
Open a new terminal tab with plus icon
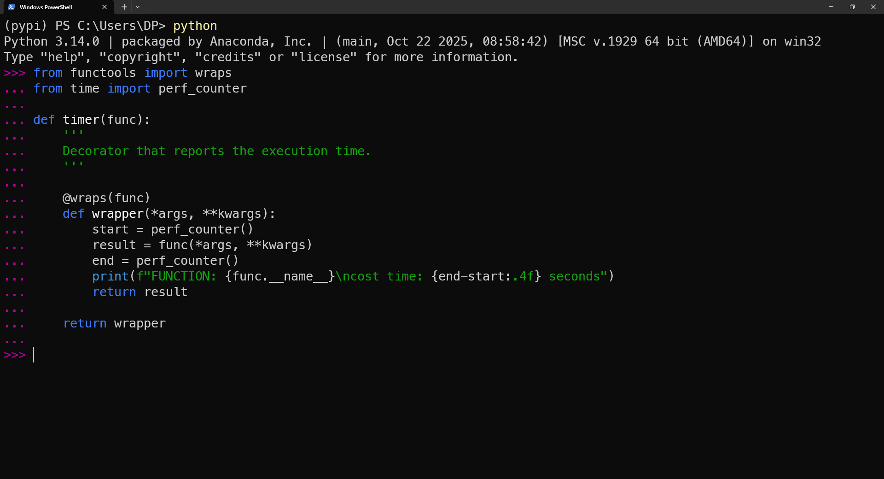[124, 7]
